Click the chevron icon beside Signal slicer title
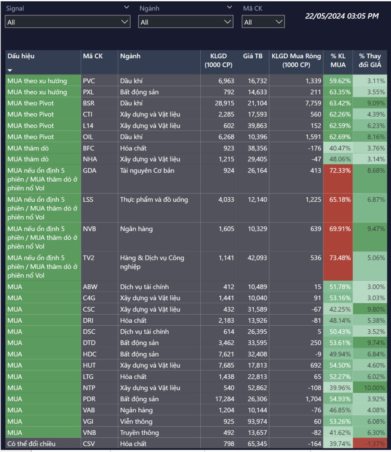391x452 pixels. [127, 8]
